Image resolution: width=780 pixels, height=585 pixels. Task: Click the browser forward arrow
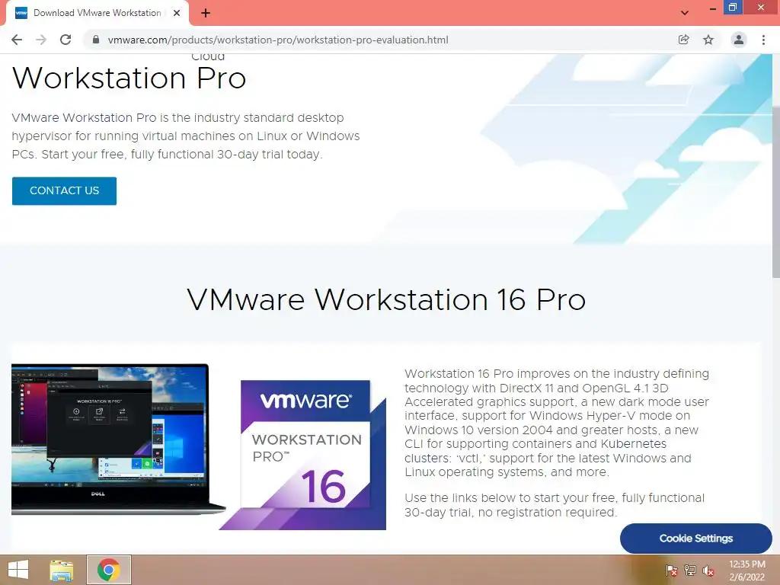[x=41, y=40]
